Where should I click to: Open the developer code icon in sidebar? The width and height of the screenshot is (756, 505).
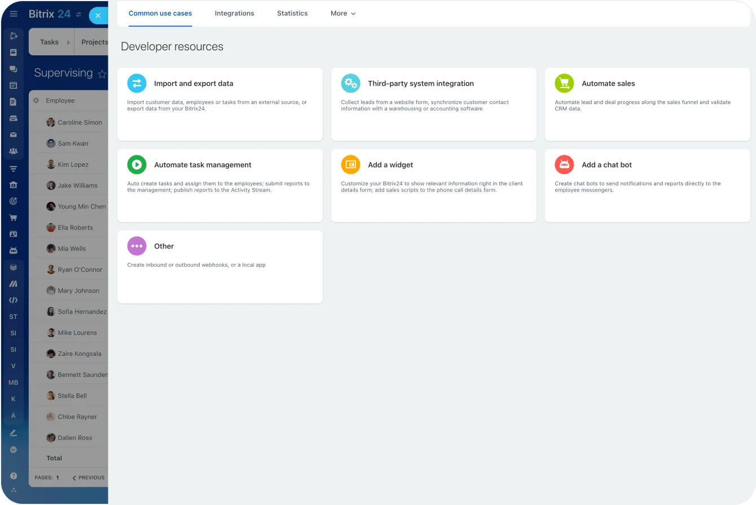pos(14,301)
